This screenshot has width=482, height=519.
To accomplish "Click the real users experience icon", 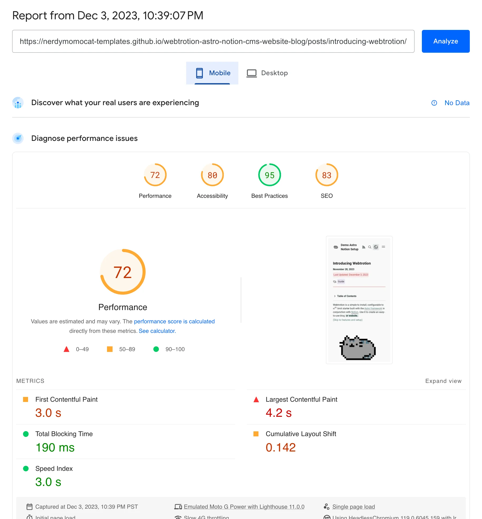I will click(18, 103).
